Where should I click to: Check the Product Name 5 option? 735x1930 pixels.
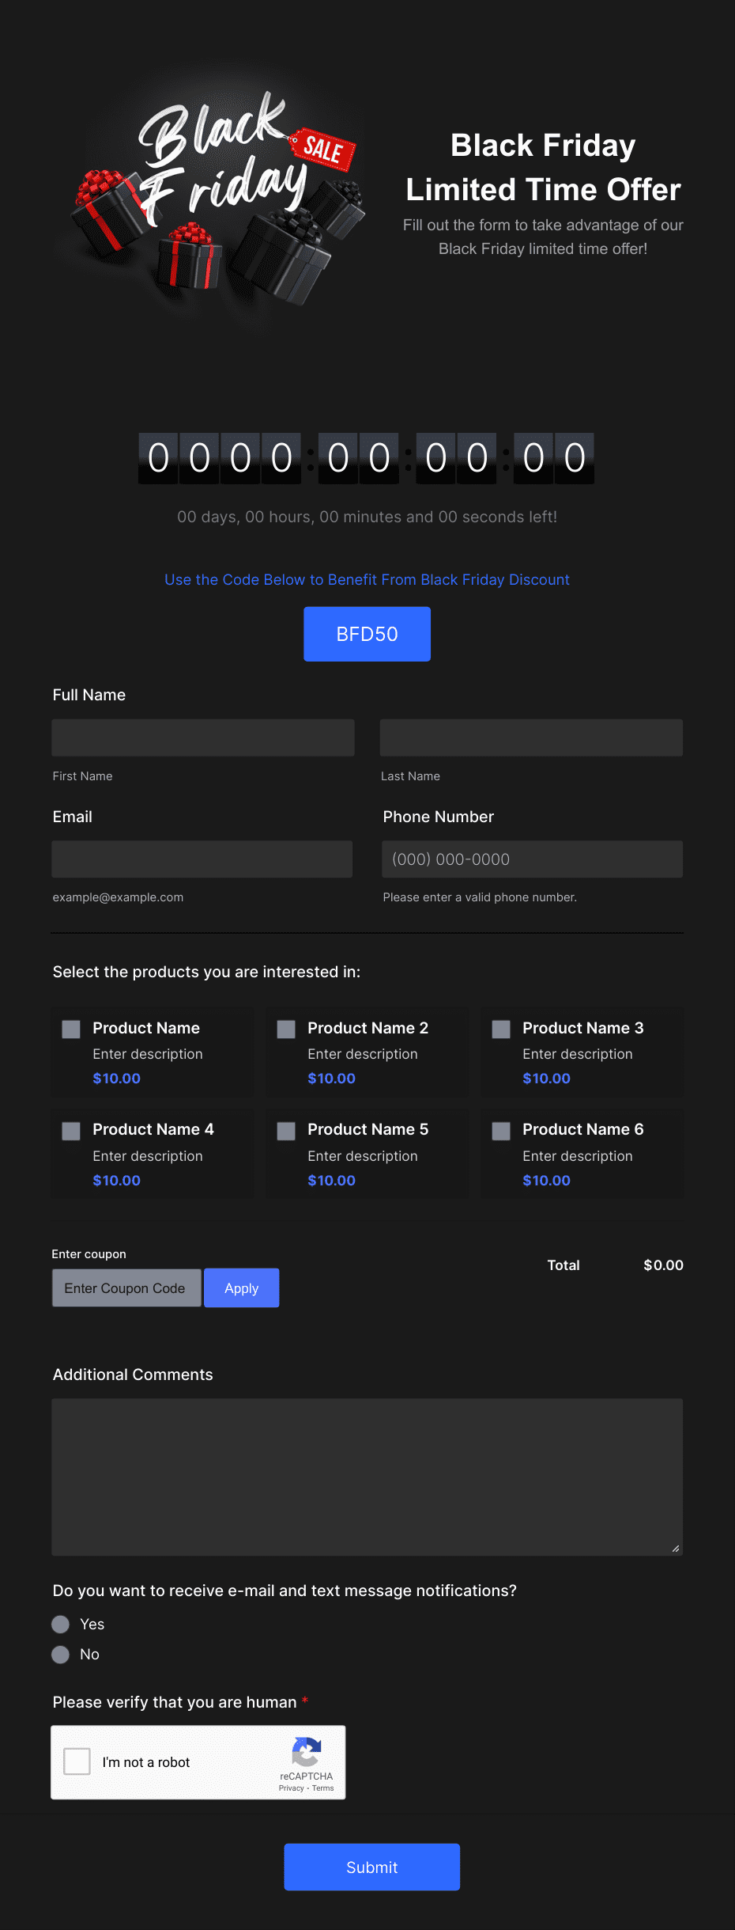[x=286, y=1131]
